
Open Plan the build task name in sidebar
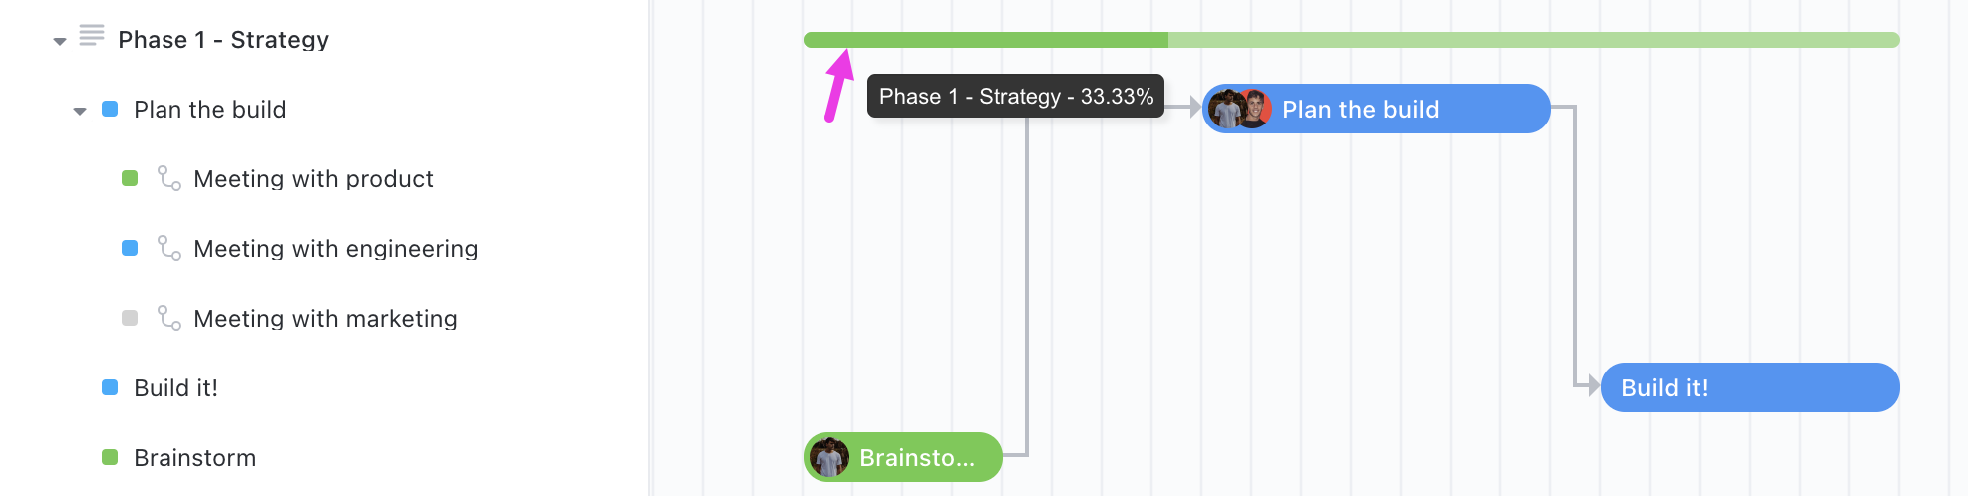209,109
